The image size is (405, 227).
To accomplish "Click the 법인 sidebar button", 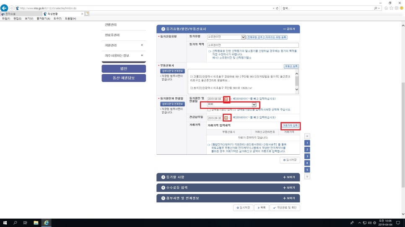I will pyautogui.click(x=124, y=69).
